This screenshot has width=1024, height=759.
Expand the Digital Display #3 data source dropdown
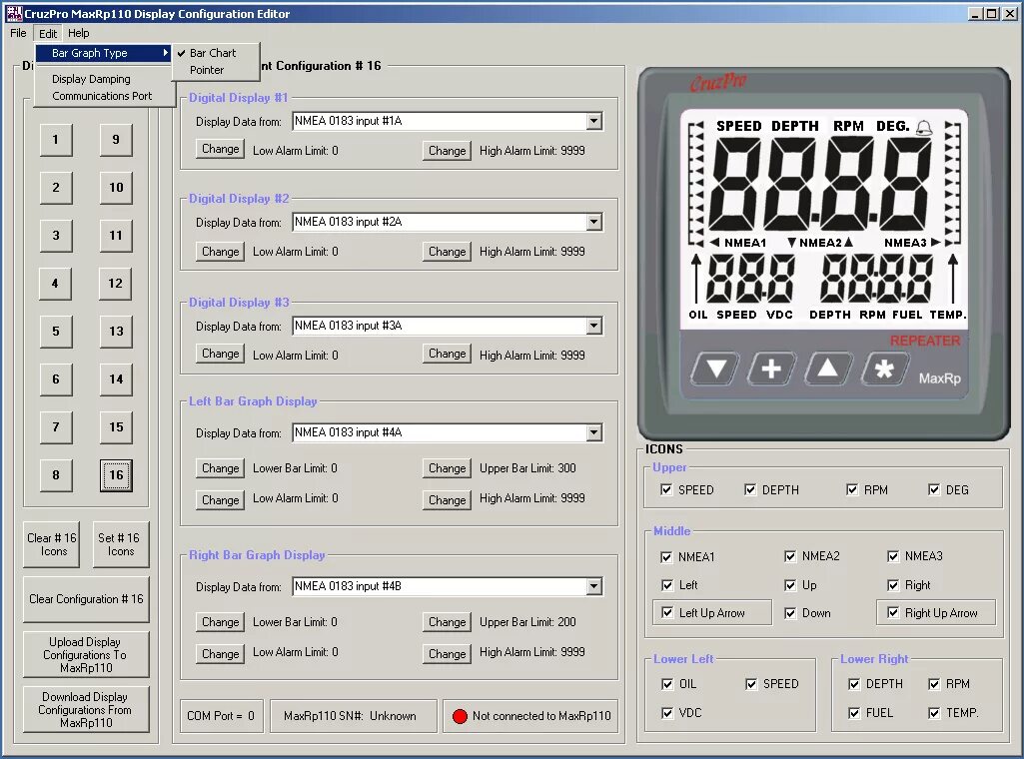click(593, 326)
